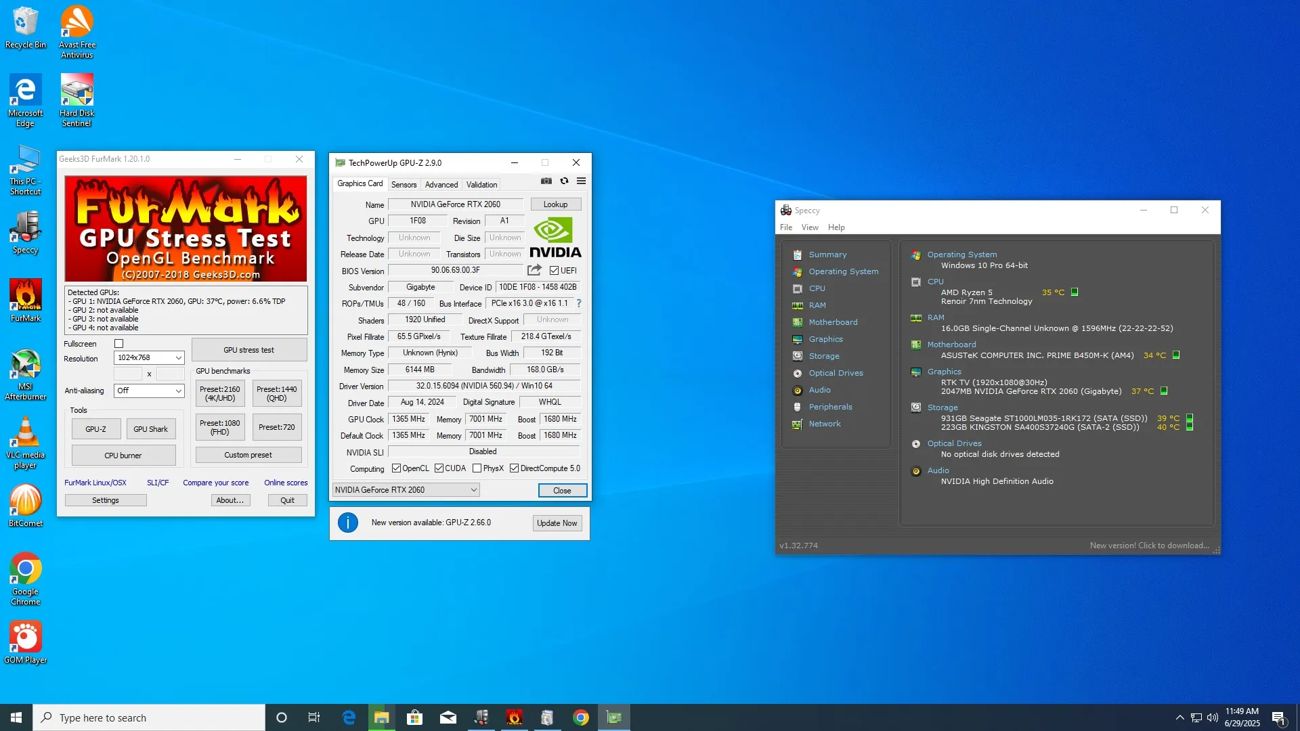1300x731 pixels.
Task: Click the volume icon in system tray
Action: [1212, 717]
